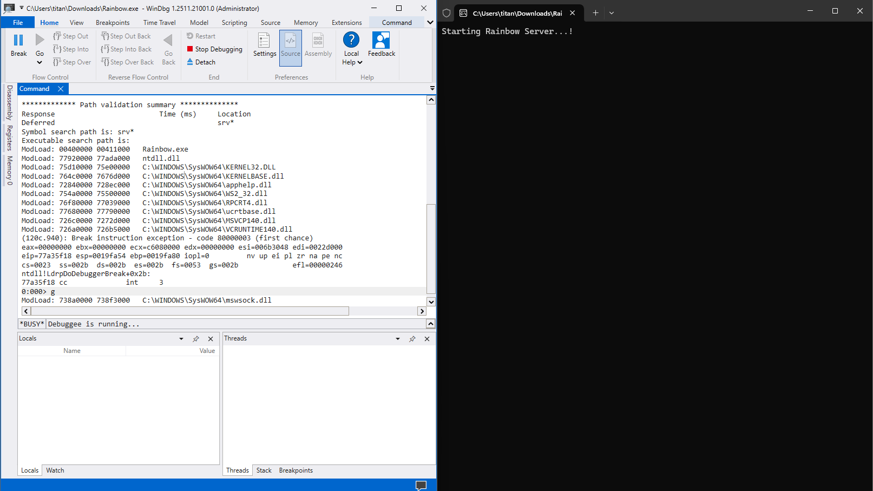Pin the Locals panel
This screenshot has width=873, height=491.
196,339
